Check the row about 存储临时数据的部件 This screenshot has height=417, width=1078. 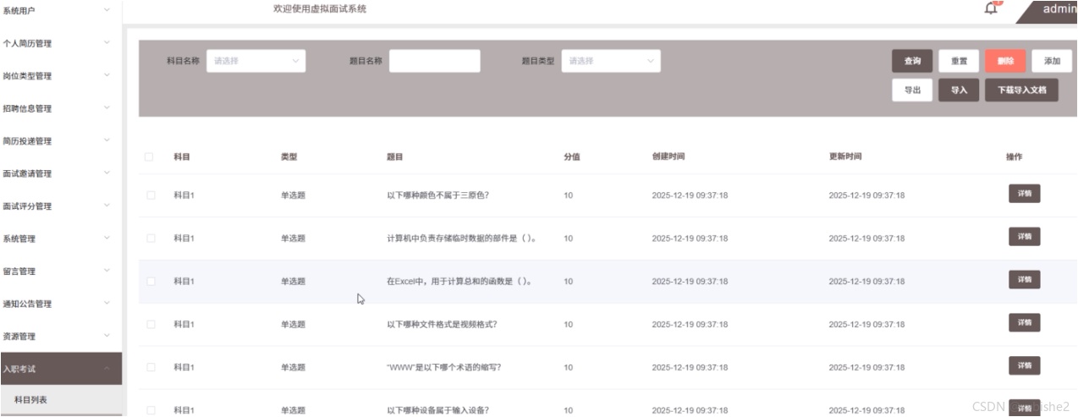[151, 239]
